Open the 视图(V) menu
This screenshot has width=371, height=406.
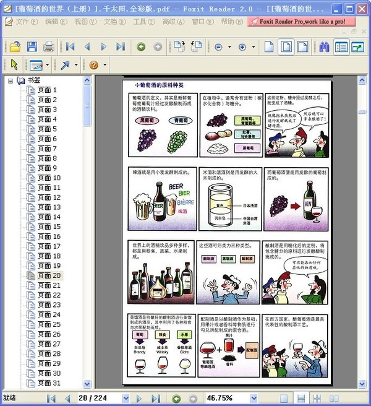pos(85,22)
